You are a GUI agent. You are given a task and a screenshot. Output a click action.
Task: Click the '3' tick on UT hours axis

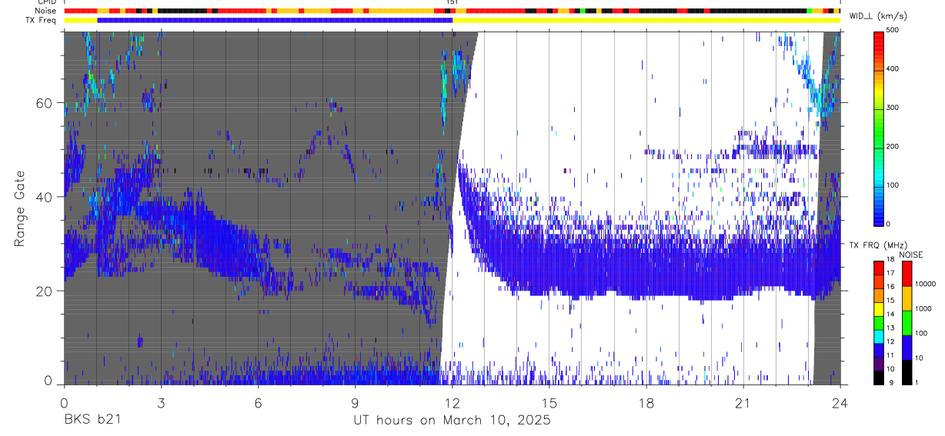coord(161,402)
